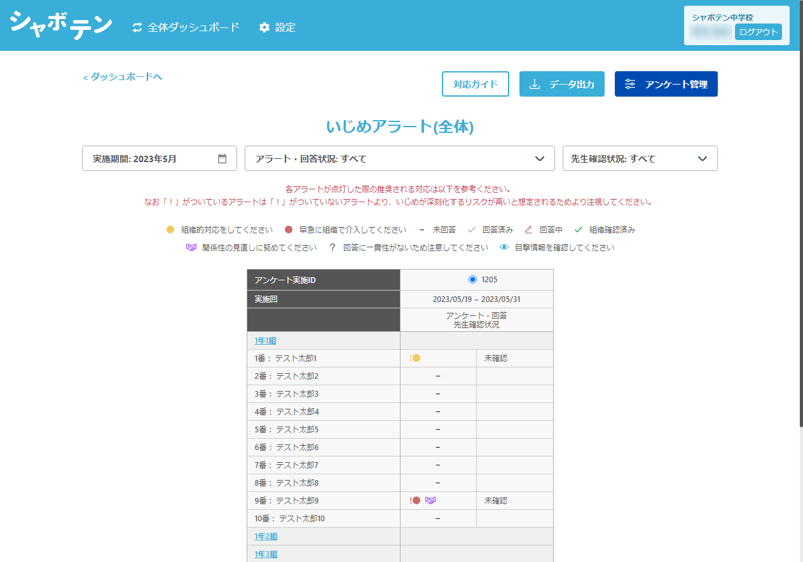Screen dimensions: 803x562
Task: Open アンケート管理 button
Action: tap(666, 84)
